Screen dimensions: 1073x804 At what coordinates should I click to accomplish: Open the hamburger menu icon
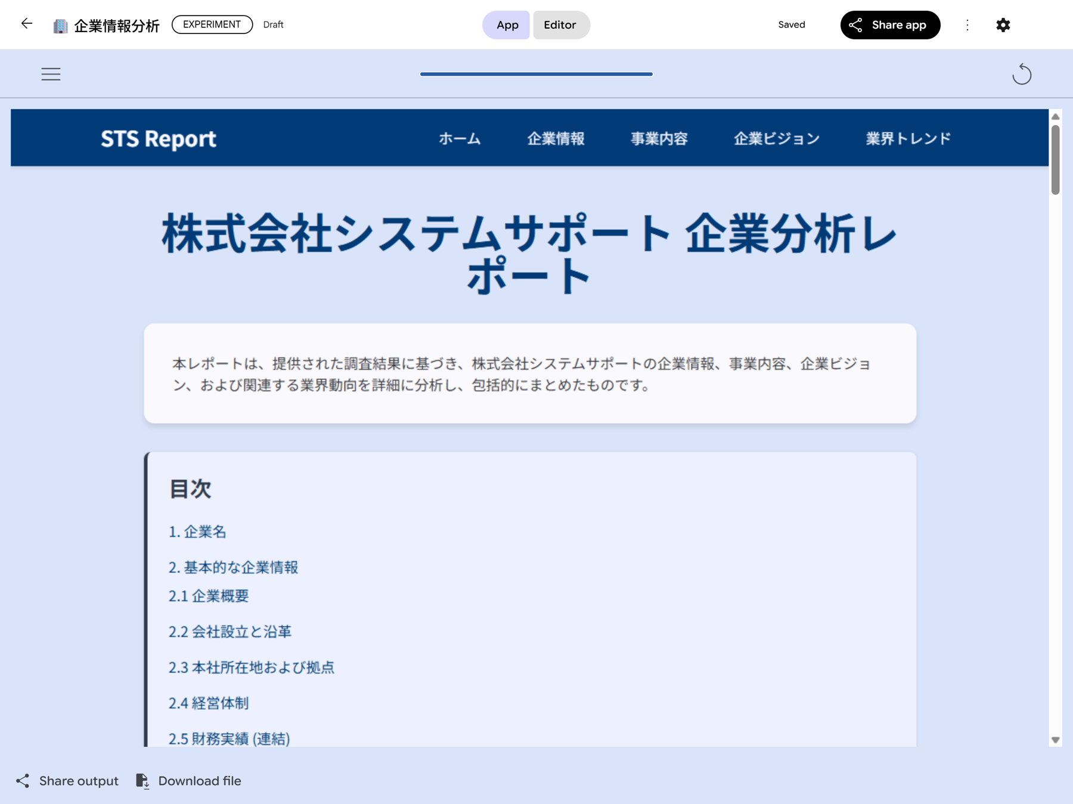(x=51, y=74)
